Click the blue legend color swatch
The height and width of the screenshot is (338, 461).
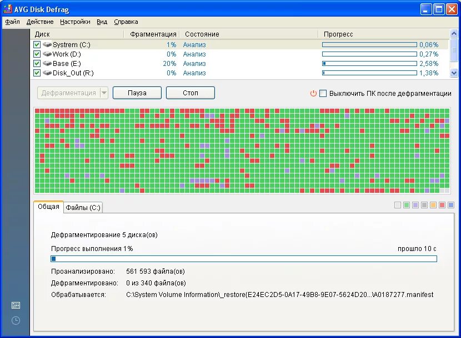[450, 205]
